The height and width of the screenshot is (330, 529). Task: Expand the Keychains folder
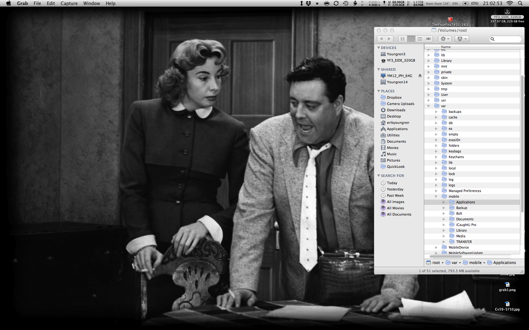pyautogui.click(x=436, y=157)
